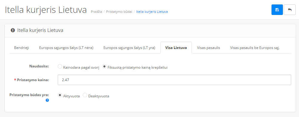Click the Naudosite label
299x117 pixels.
[x=39, y=66]
